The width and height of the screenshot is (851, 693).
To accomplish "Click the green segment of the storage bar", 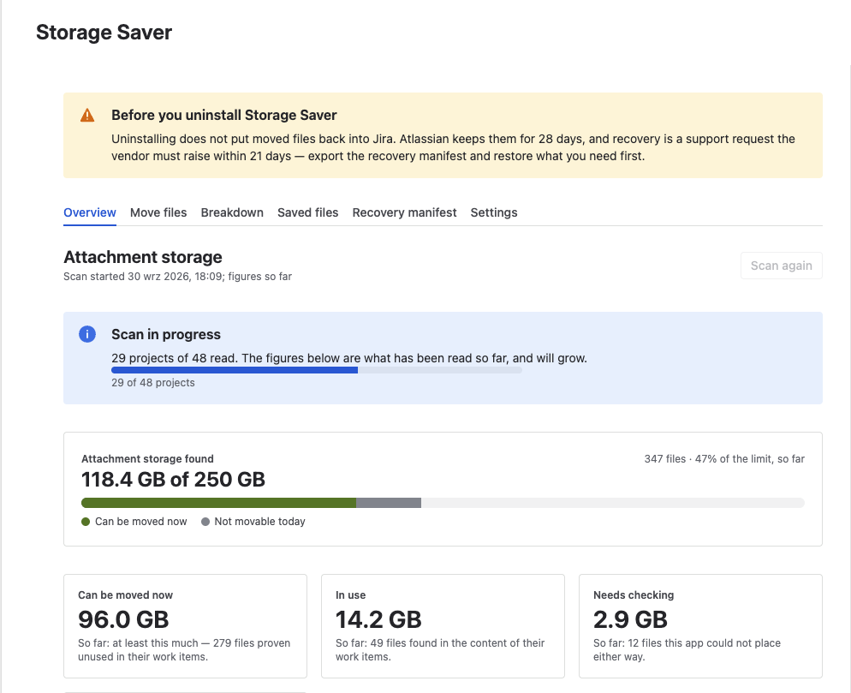I will (218, 503).
